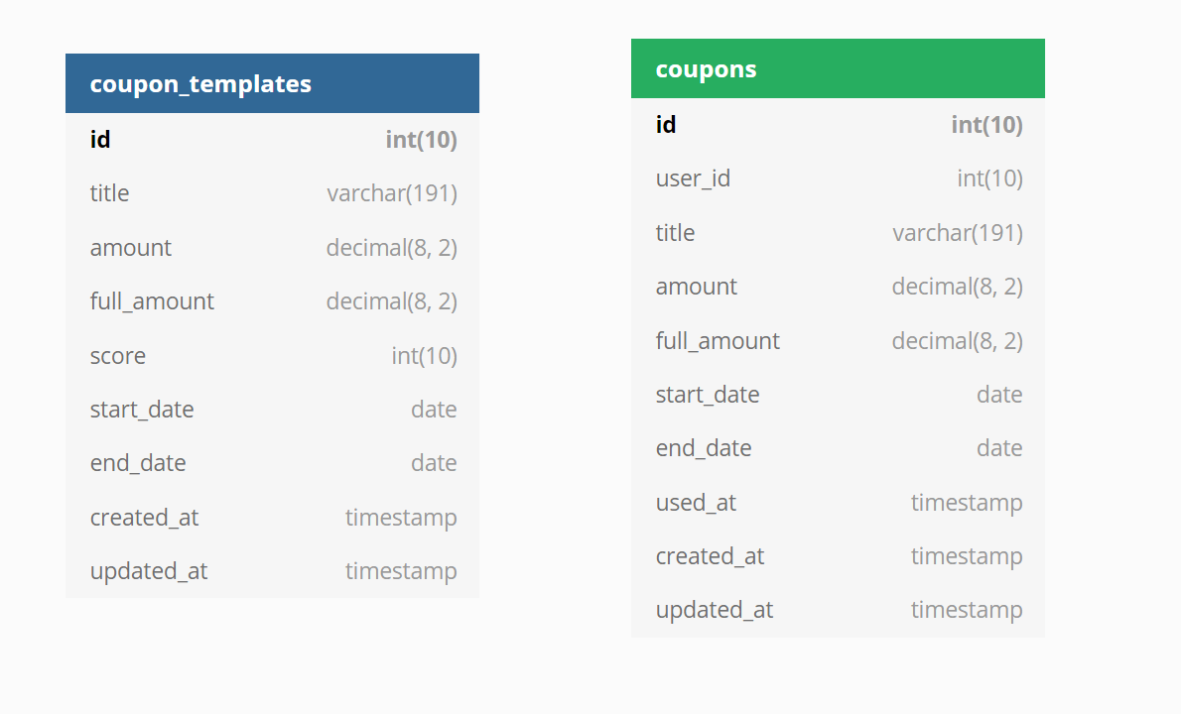The height and width of the screenshot is (714, 1181).
Task: Click updated_at row in coupon_templates
Action: pos(272,571)
